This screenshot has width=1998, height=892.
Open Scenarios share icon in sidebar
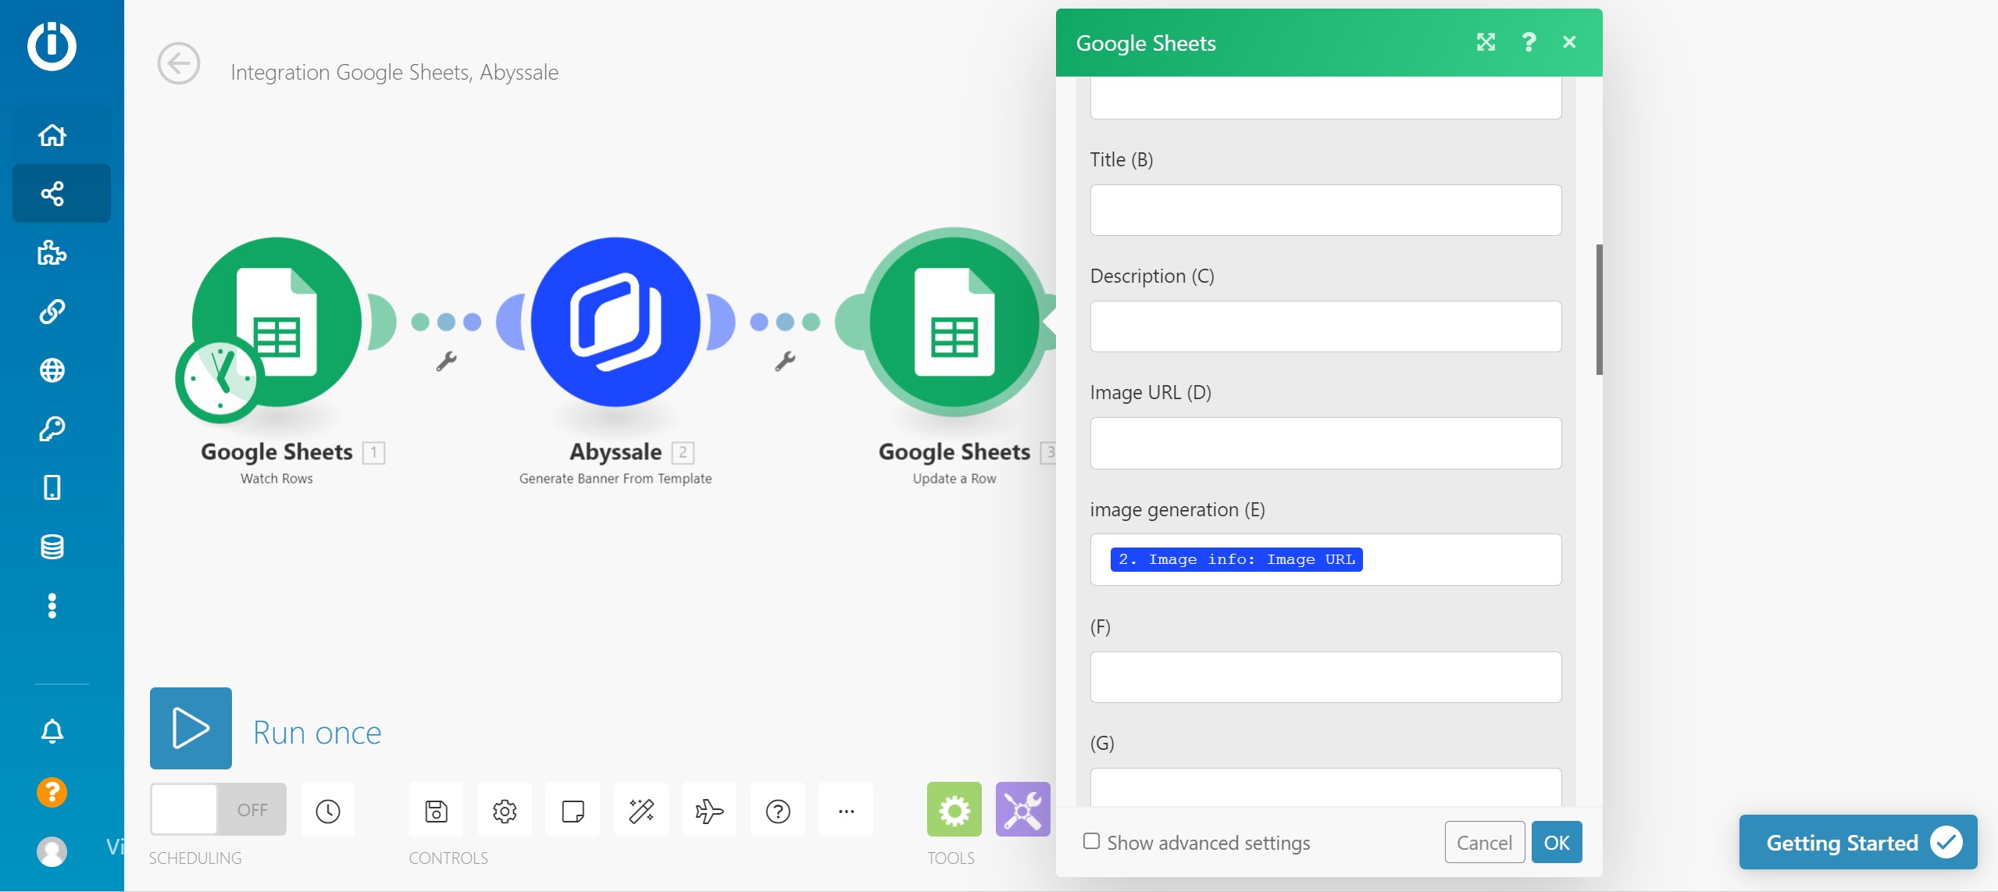[52, 194]
